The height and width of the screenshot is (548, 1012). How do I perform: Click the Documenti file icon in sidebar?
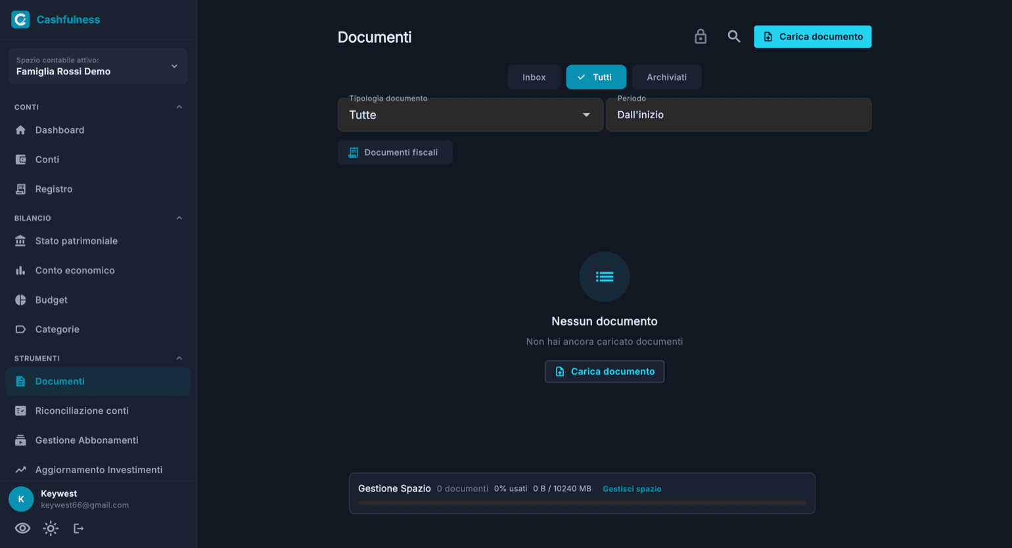coord(20,382)
